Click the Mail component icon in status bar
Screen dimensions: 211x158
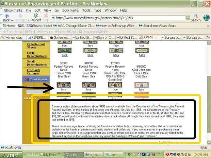coord(7,147)
